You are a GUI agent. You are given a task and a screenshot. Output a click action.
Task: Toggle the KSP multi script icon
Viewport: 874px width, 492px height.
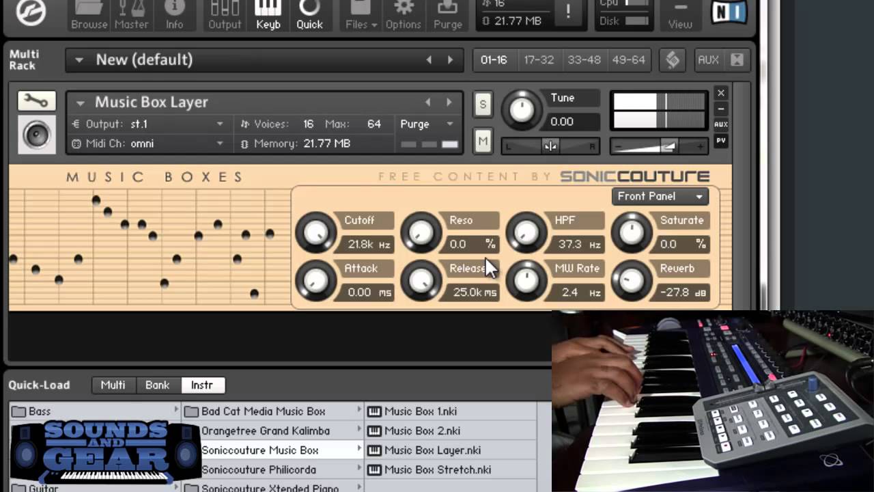coord(673,60)
